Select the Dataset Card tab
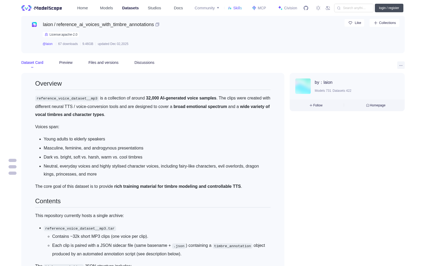The image size is (426, 266). [x=32, y=63]
